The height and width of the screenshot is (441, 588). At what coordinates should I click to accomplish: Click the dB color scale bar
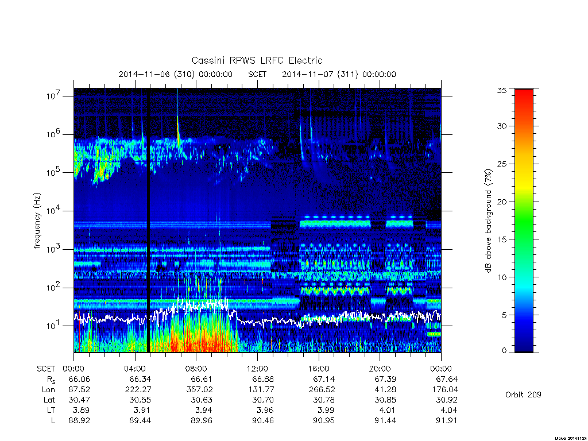click(524, 220)
